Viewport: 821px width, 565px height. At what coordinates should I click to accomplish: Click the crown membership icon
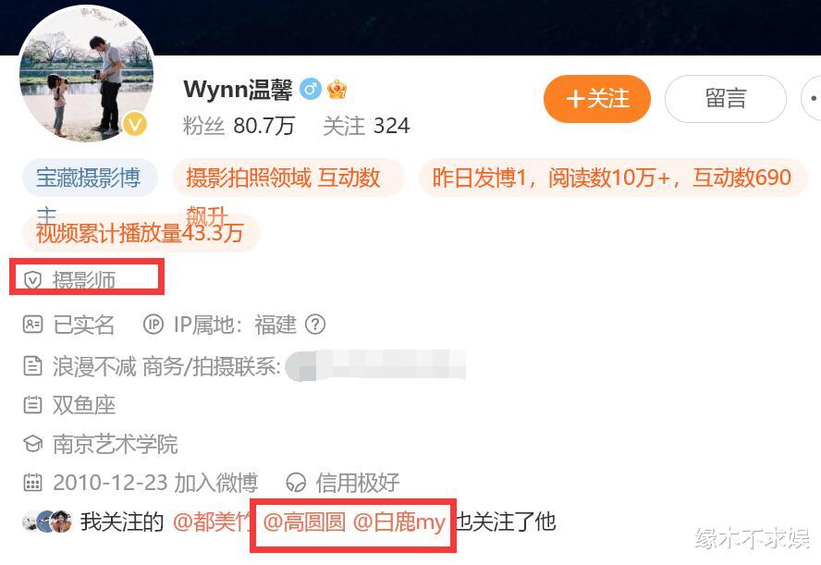pyautogui.click(x=337, y=90)
